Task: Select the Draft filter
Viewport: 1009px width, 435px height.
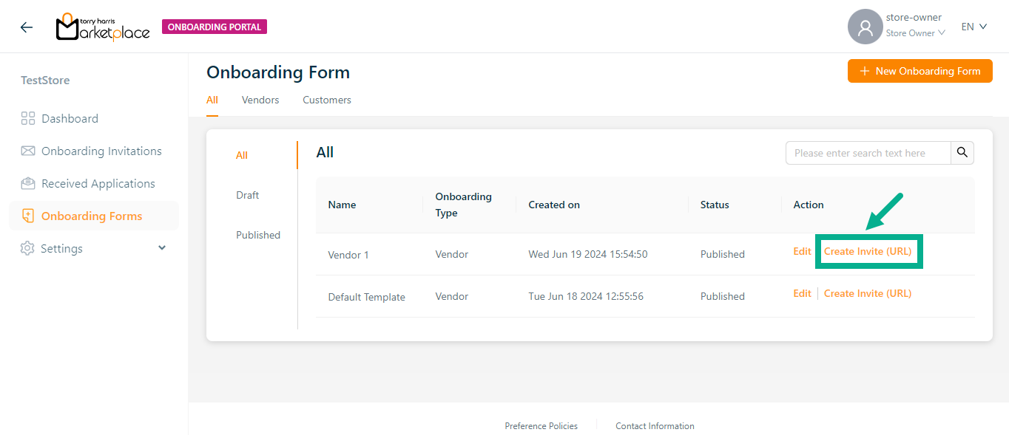Action: tap(248, 195)
